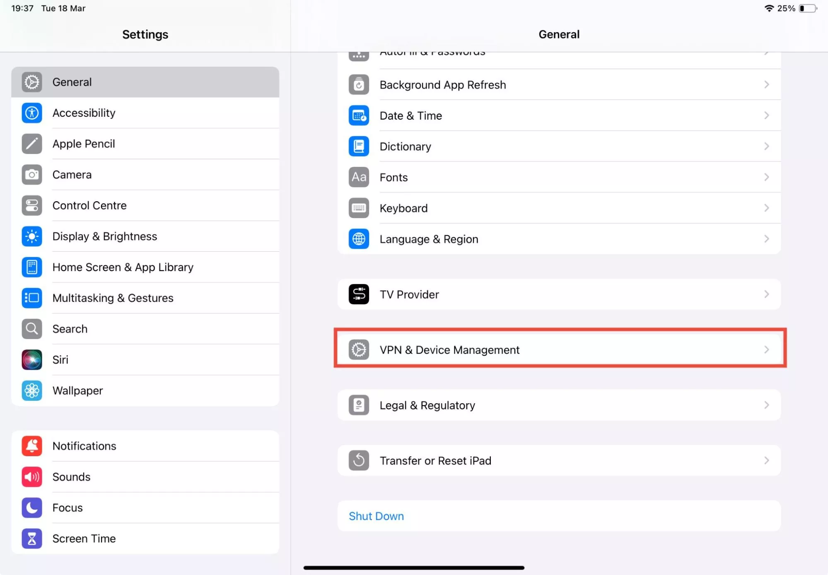Expand Transfer or Reset iPad chevron
The height and width of the screenshot is (575, 828).
(x=766, y=460)
